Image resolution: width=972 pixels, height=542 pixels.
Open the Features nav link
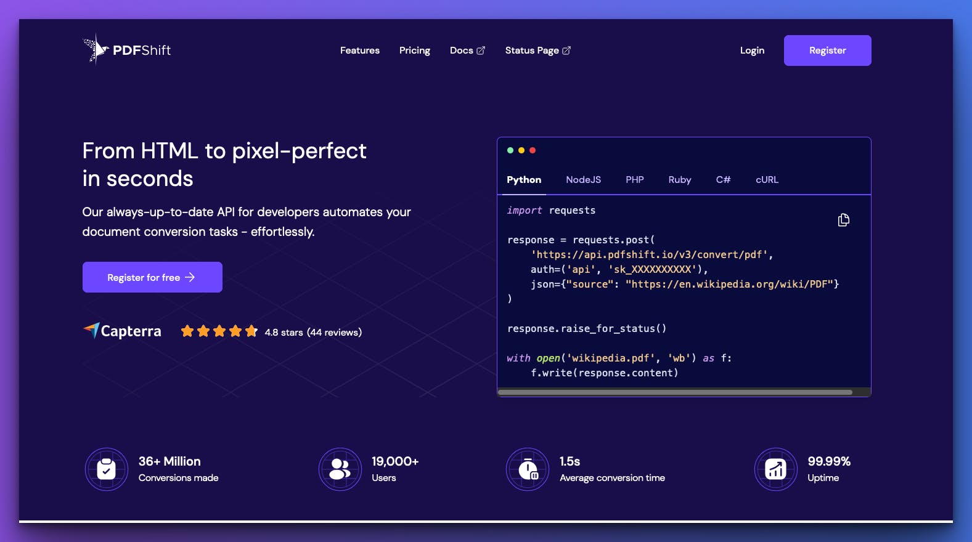360,51
